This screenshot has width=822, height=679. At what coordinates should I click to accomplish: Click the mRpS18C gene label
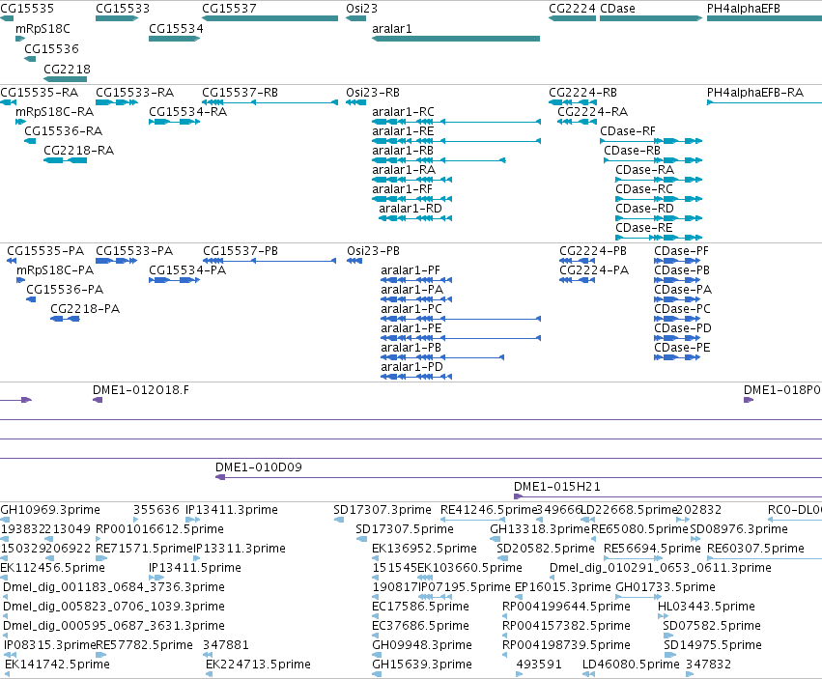coord(43,29)
